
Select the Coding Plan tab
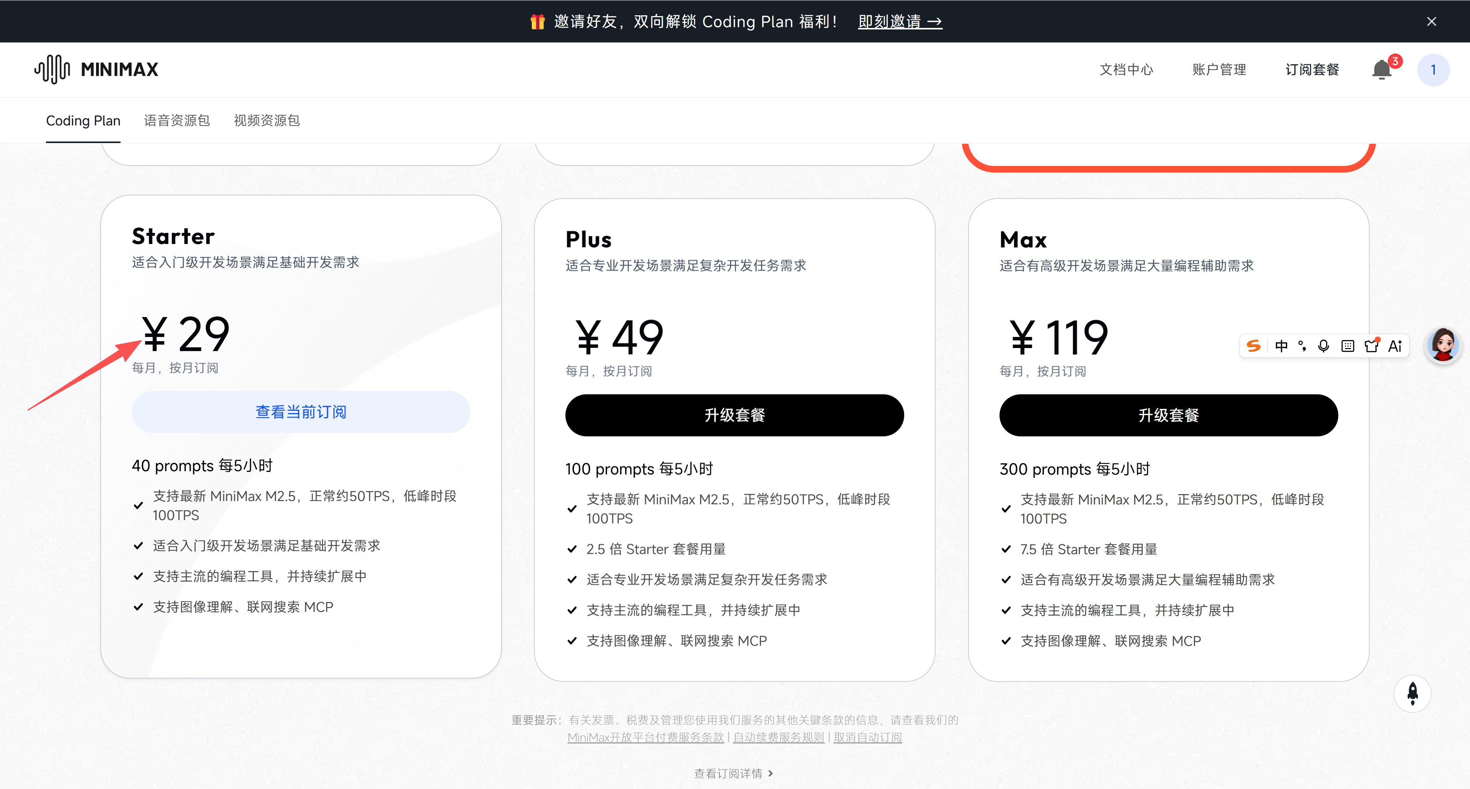coord(83,121)
